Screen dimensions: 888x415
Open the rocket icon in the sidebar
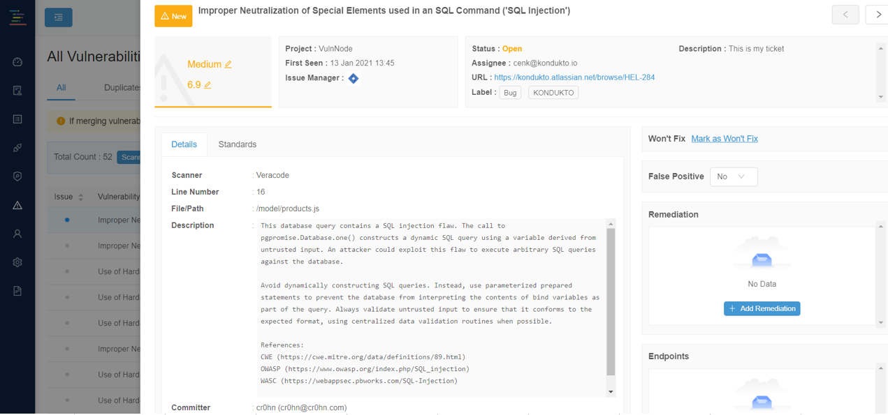pos(17,148)
